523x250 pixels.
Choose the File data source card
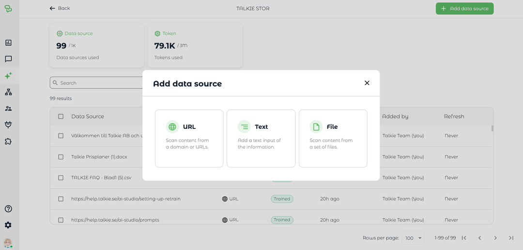[333, 139]
